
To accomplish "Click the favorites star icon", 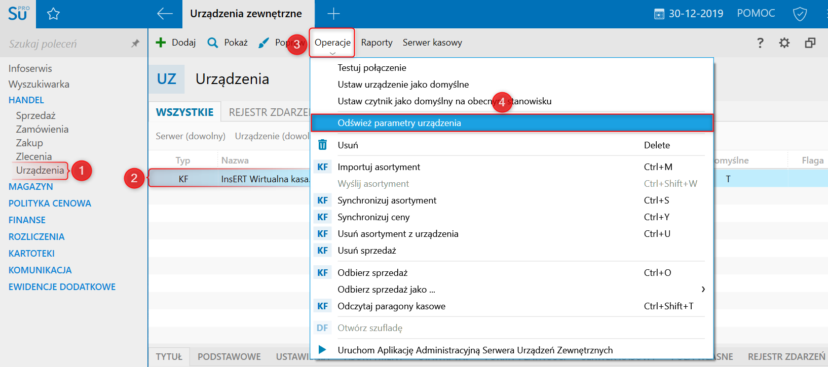I will click(x=53, y=14).
